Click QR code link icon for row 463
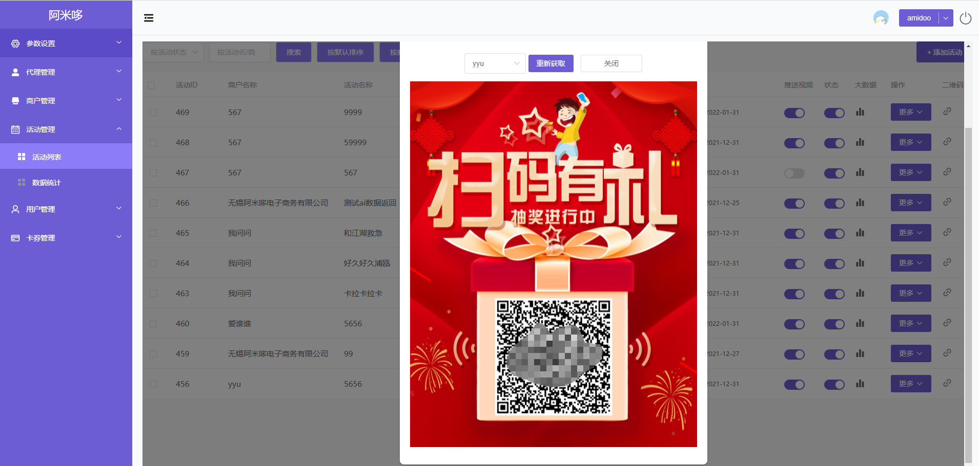 point(947,293)
